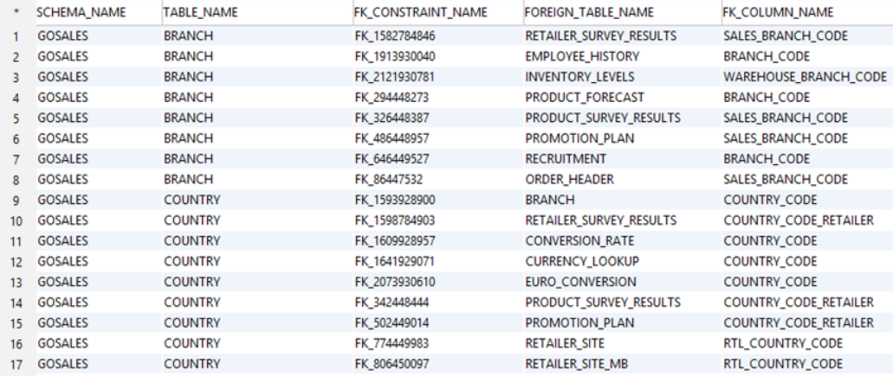The width and height of the screenshot is (893, 377).
Task: Click constraint cell FK_1609928957
Action: (438, 241)
